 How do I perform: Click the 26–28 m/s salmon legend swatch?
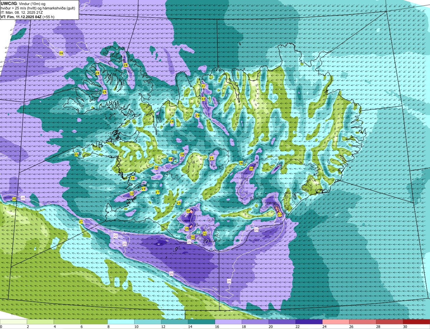(363, 322)
